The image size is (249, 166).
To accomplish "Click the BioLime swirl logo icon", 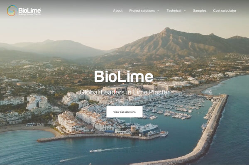I will tap(12, 10).
